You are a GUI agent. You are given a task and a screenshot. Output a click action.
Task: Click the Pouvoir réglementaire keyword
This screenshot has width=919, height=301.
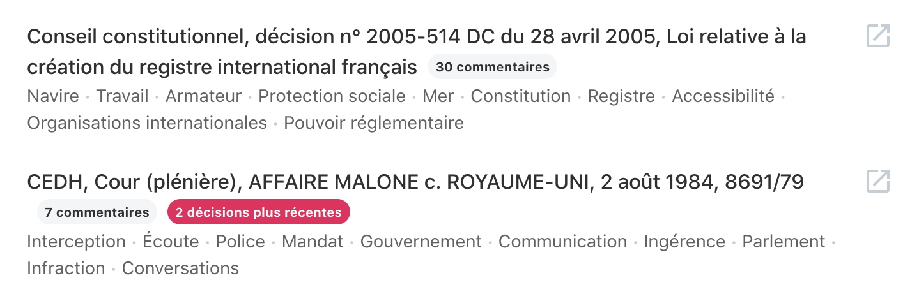click(x=374, y=122)
